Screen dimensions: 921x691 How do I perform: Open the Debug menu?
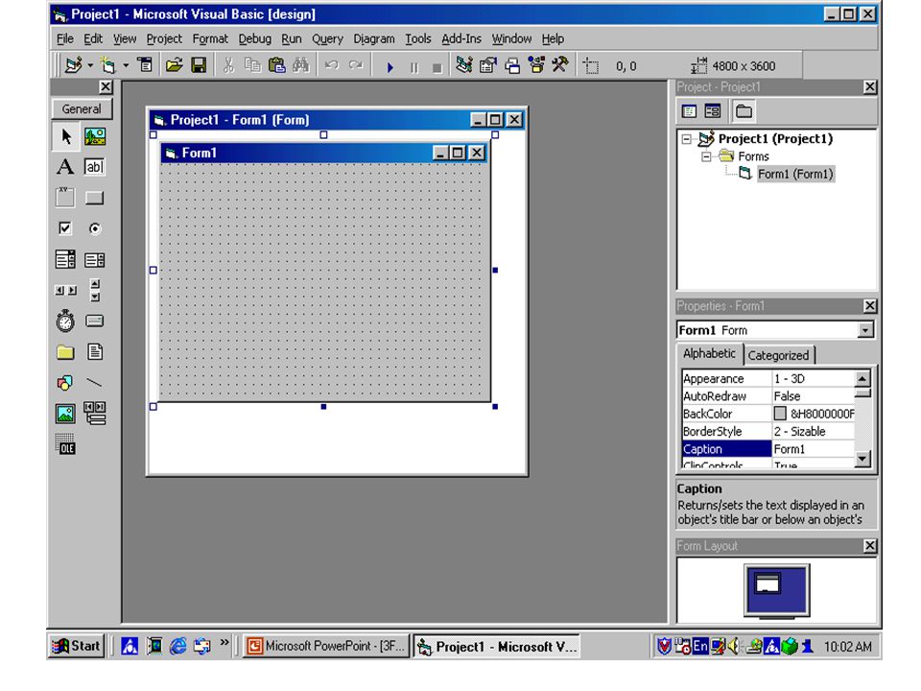(254, 38)
